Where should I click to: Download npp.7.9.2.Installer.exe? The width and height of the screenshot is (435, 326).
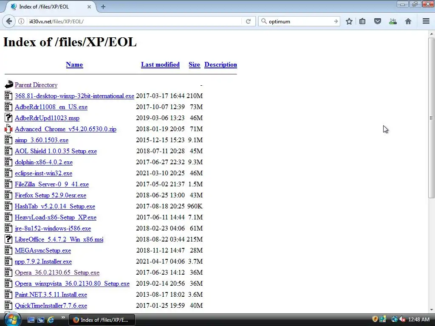point(43,261)
